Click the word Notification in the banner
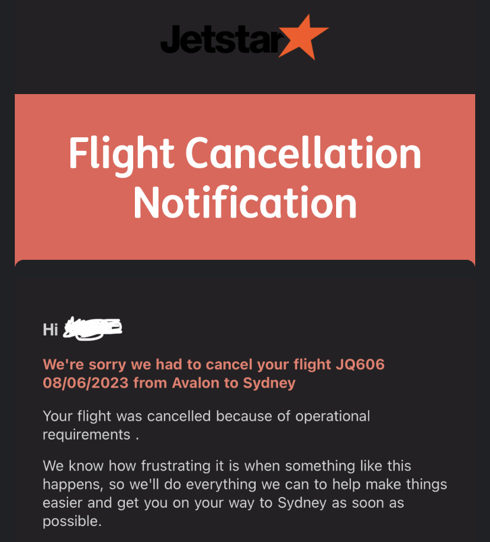 (x=245, y=202)
